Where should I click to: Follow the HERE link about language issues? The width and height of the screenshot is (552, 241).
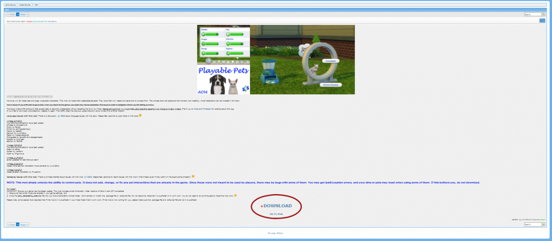pyautogui.click(x=62, y=116)
